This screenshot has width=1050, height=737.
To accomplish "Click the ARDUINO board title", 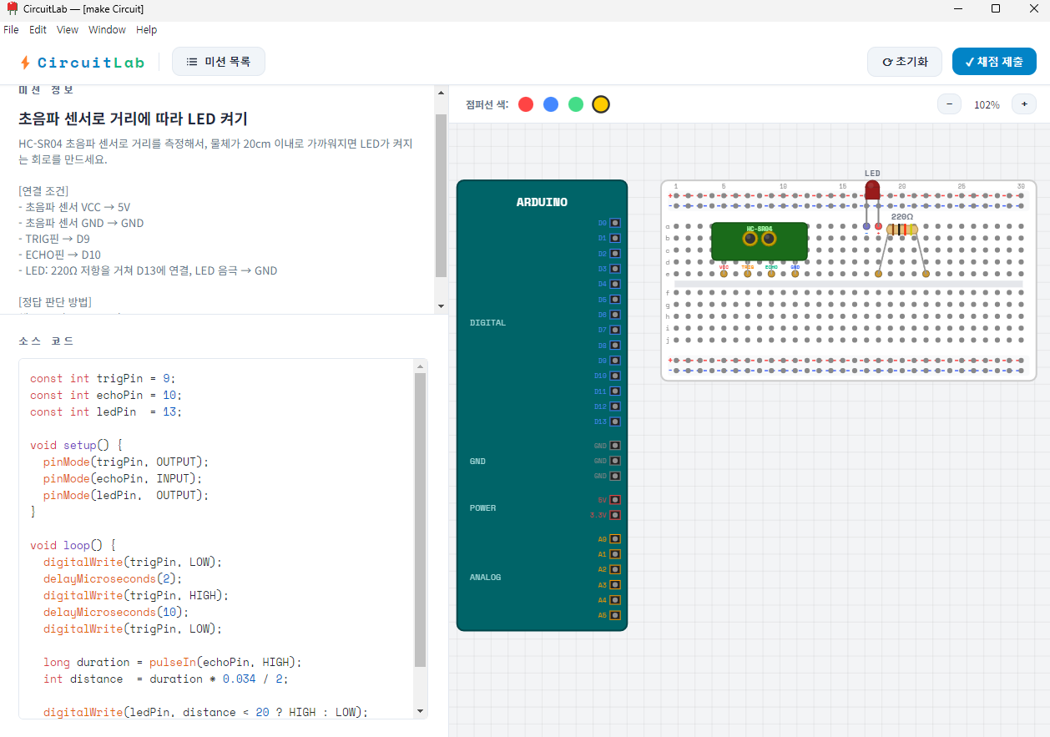I will [x=542, y=202].
